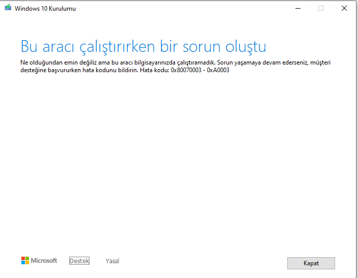Click the title text 'Windows 10 Kurulumu'
The width and height of the screenshot is (358, 278).
click(x=45, y=9)
